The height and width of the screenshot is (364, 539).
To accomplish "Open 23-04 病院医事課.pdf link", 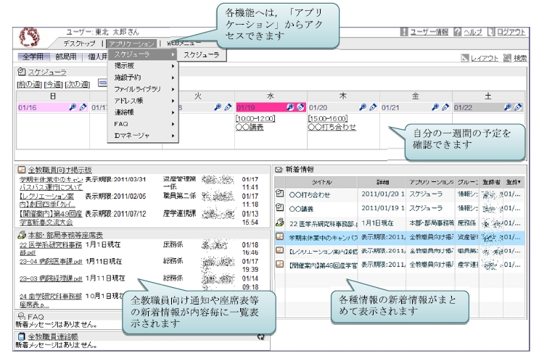I will coord(51,262).
